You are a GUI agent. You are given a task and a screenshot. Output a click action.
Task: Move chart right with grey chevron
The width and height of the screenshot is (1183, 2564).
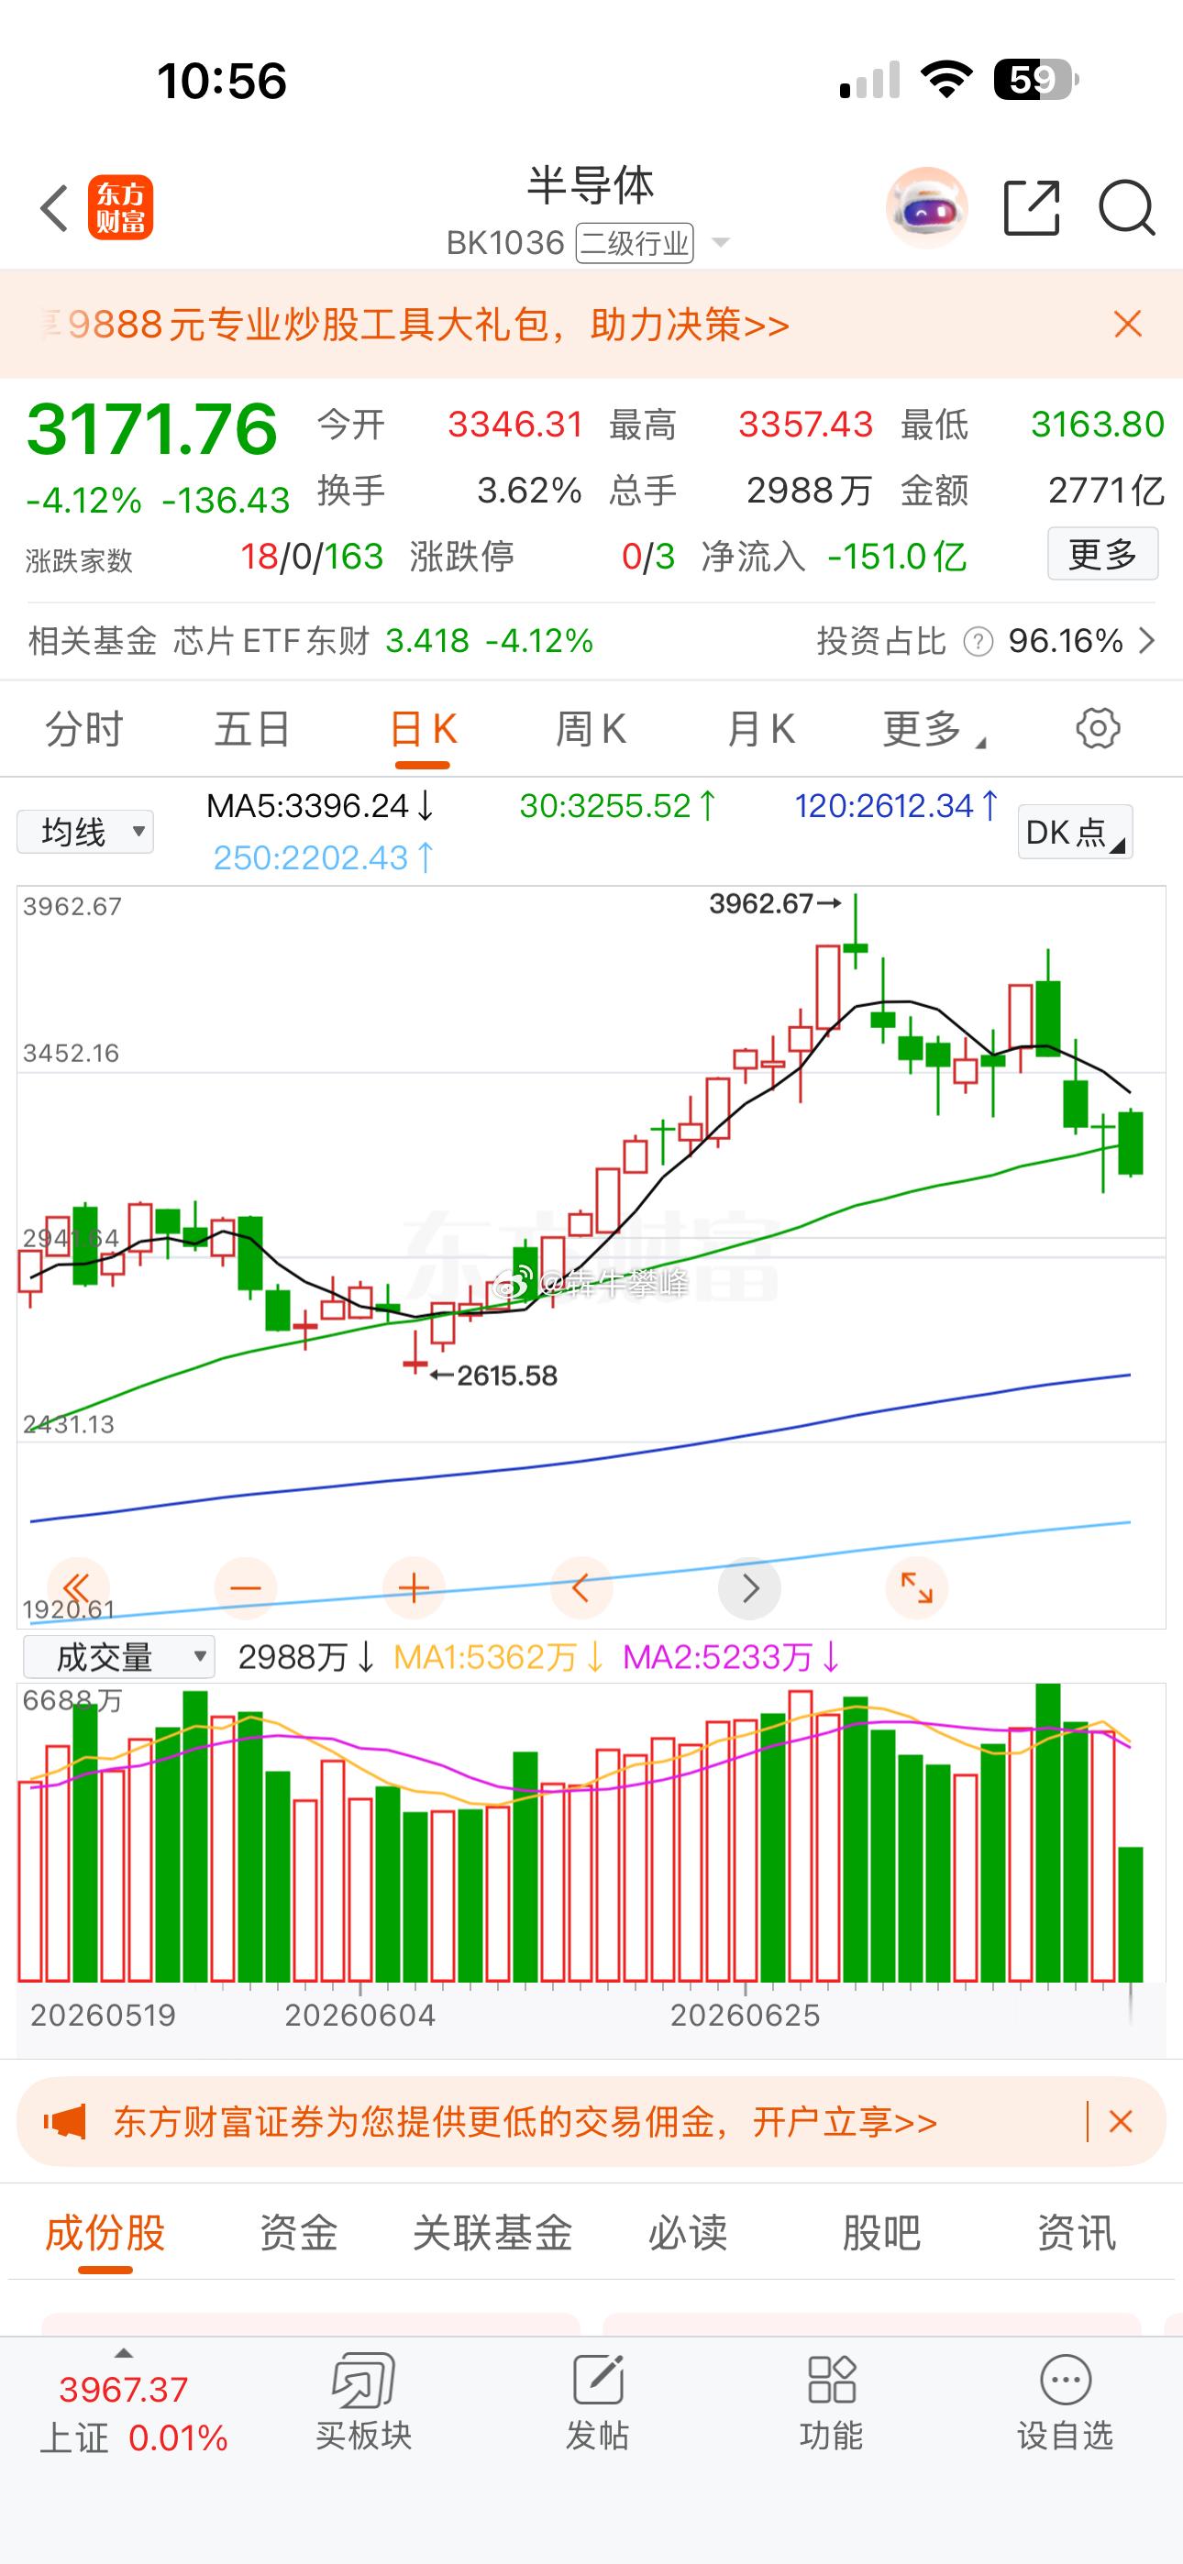(x=749, y=1587)
